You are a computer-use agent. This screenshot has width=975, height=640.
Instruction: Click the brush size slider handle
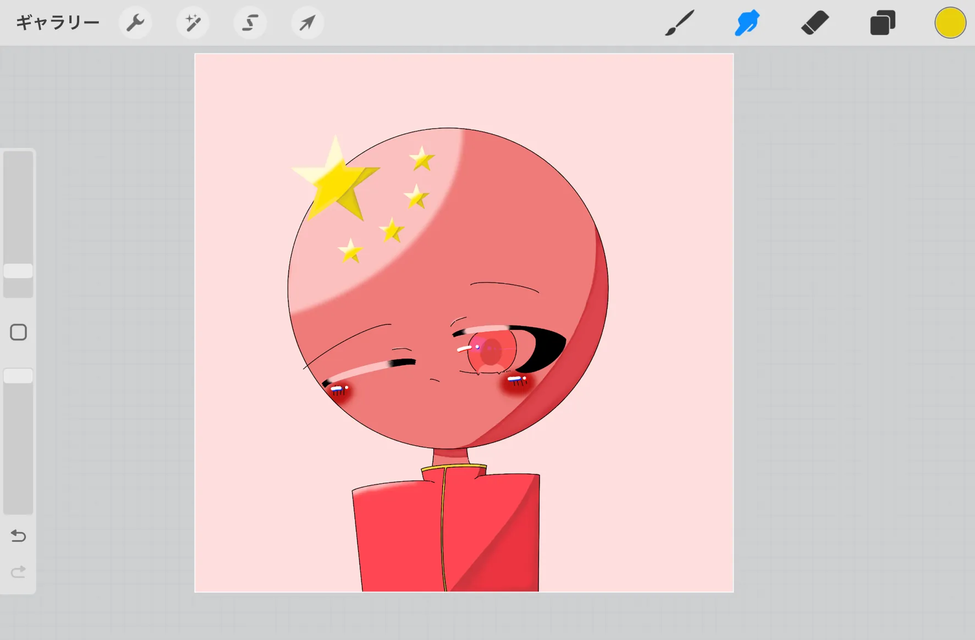[x=18, y=271]
